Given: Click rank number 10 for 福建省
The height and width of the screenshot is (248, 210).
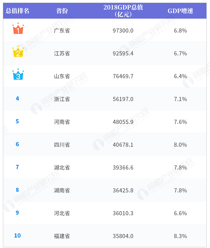Looking at the screenshot, I should click(17, 236).
